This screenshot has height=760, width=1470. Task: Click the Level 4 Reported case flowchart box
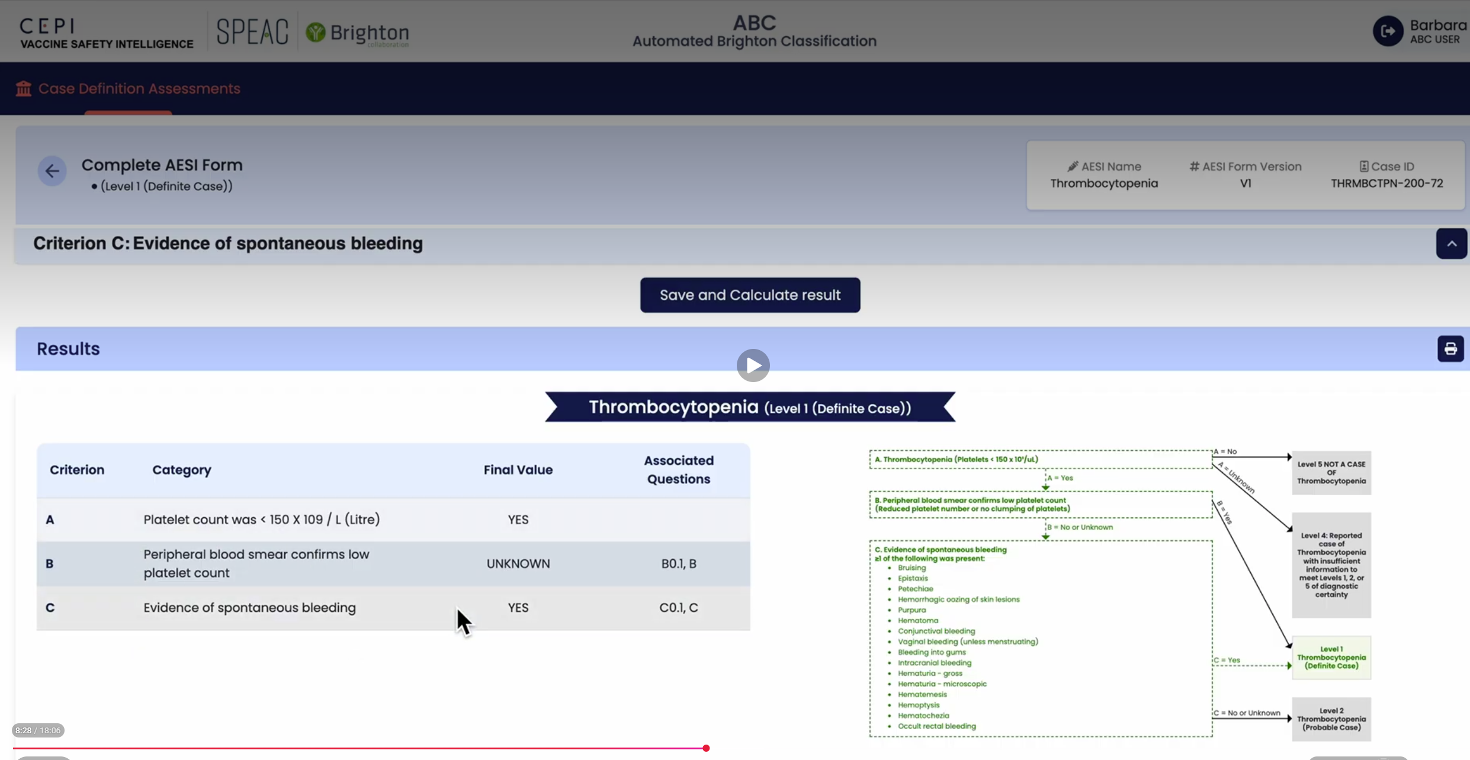pyautogui.click(x=1331, y=565)
